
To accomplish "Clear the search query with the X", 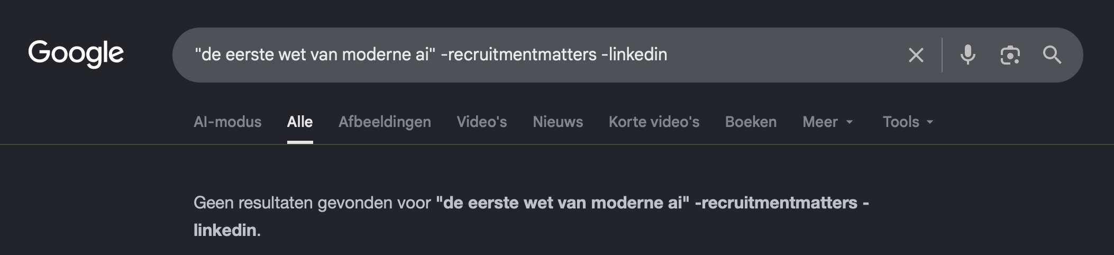I will [916, 55].
